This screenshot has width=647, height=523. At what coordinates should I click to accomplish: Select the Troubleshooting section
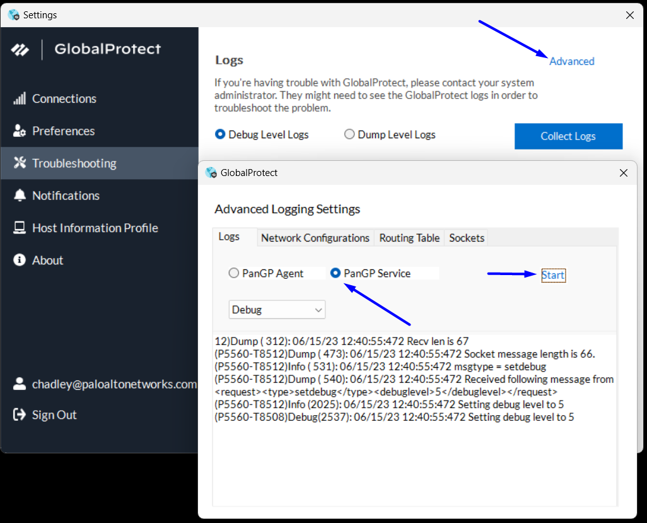tap(74, 163)
